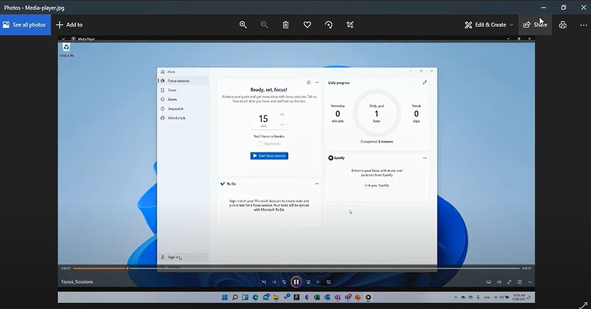Click the Daily goal 1 hour ring

376,113
